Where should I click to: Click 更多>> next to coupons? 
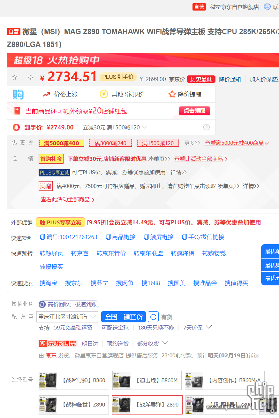point(192,143)
